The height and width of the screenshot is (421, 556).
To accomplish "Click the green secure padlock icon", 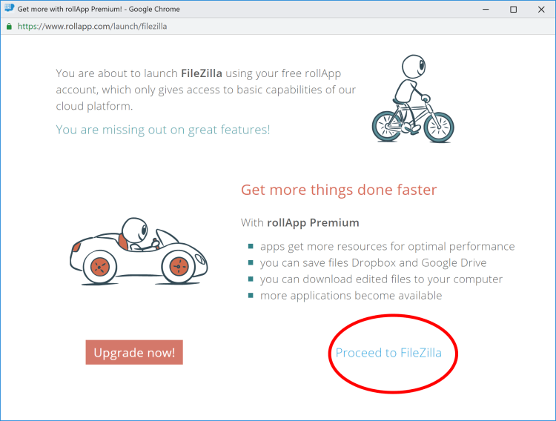I will tap(9, 26).
